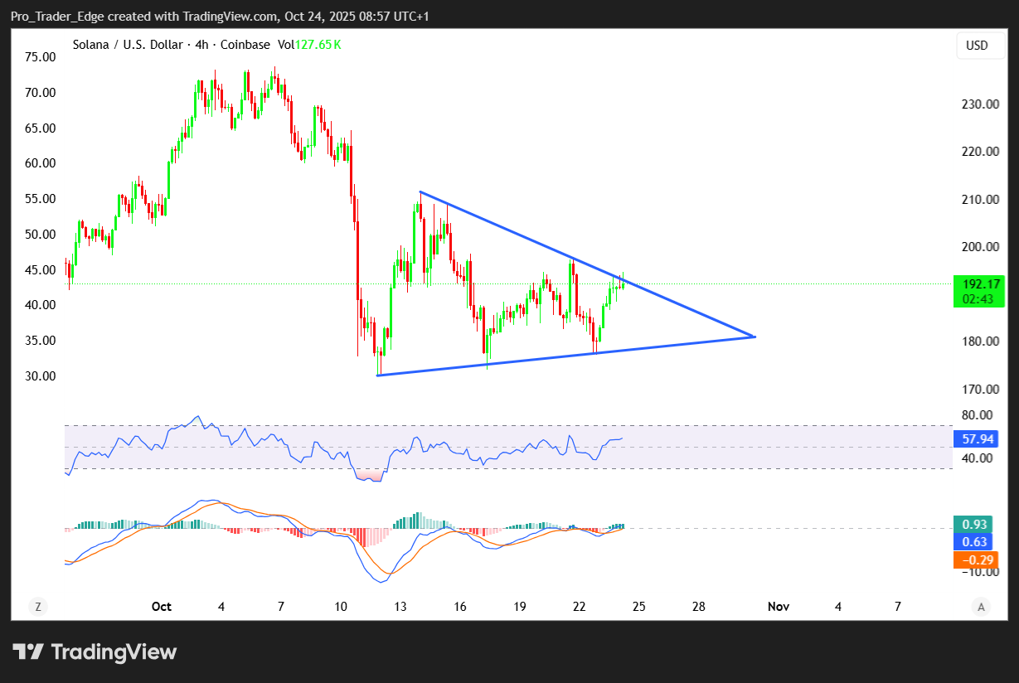
Task: Click the TradingView wordmark text
Action: click(114, 652)
